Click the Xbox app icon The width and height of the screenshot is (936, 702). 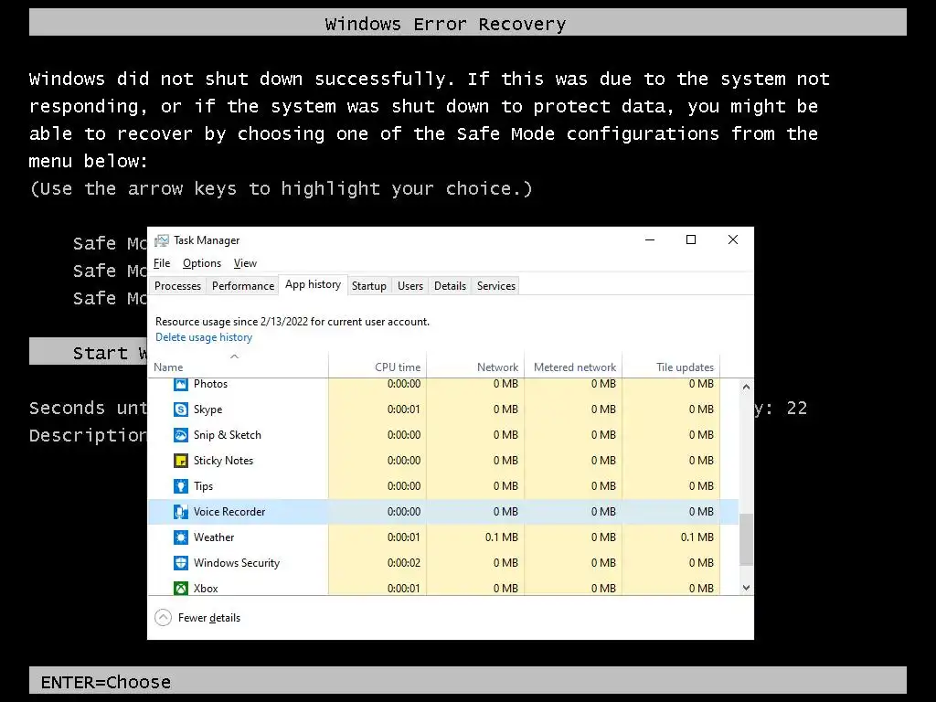pyautogui.click(x=180, y=589)
